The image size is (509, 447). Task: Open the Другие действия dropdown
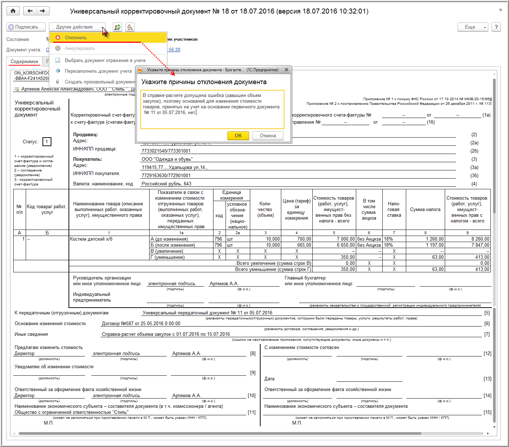[77, 27]
